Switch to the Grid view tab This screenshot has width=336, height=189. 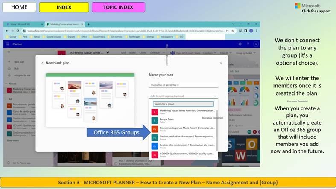pyautogui.click(x=123, y=52)
